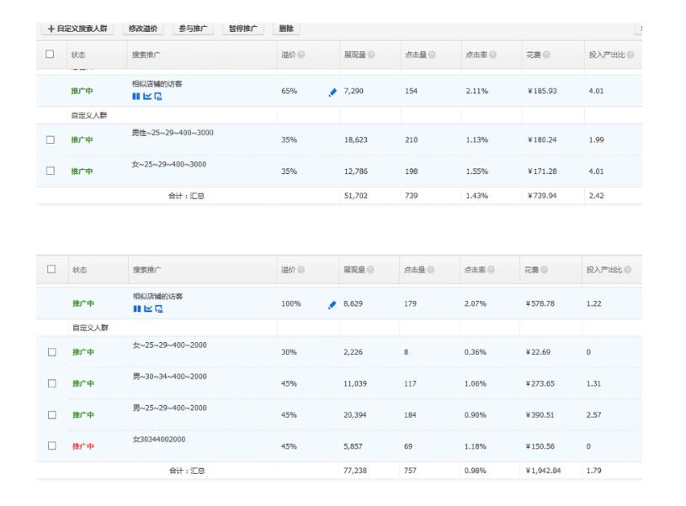Click the clicks total 739

pos(412,196)
